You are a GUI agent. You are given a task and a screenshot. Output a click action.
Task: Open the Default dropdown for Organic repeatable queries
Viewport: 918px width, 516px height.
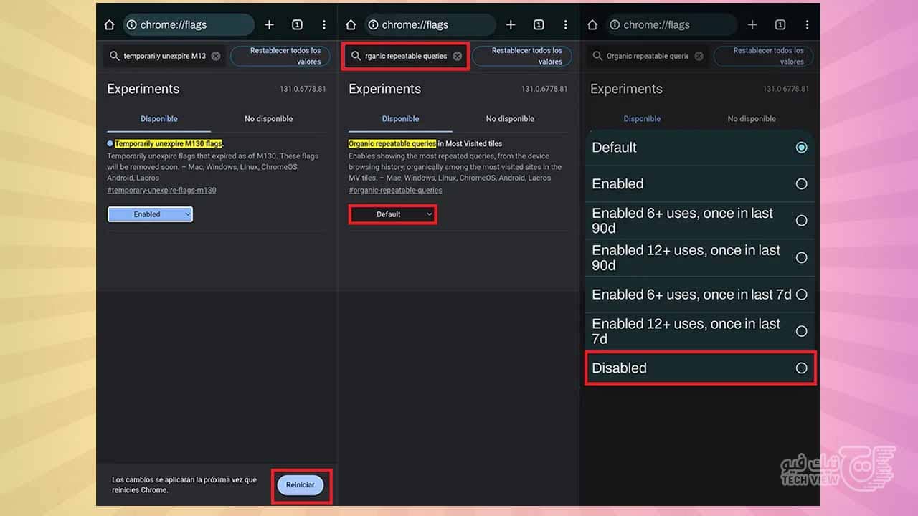tap(392, 214)
